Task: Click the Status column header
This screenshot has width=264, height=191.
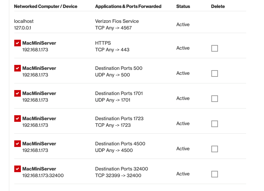Action: pyautogui.click(x=183, y=6)
